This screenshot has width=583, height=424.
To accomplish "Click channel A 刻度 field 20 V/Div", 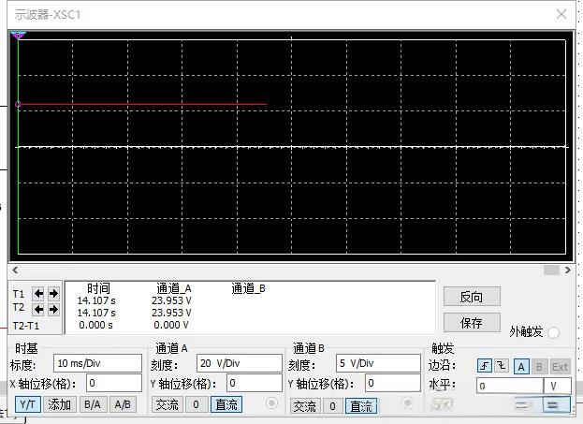I will [240, 363].
